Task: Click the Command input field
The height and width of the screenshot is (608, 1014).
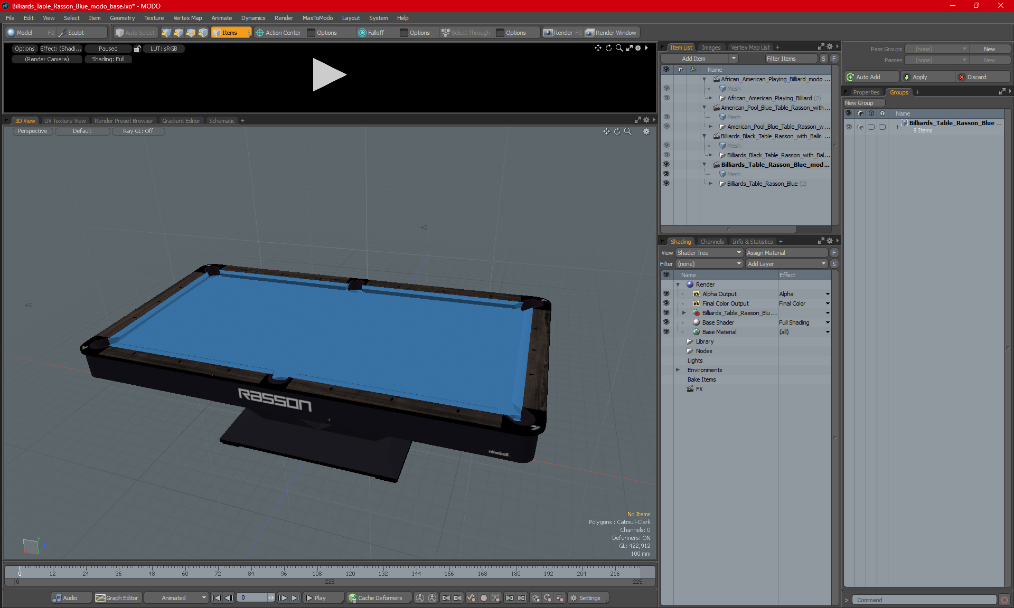Action: click(x=924, y=600)
